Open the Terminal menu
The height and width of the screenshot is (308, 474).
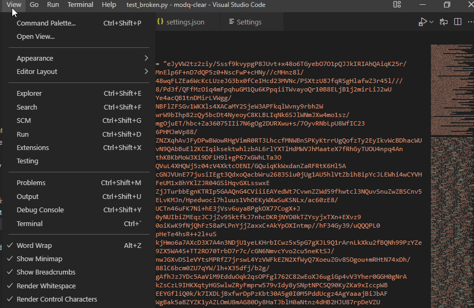pos(80,4)
